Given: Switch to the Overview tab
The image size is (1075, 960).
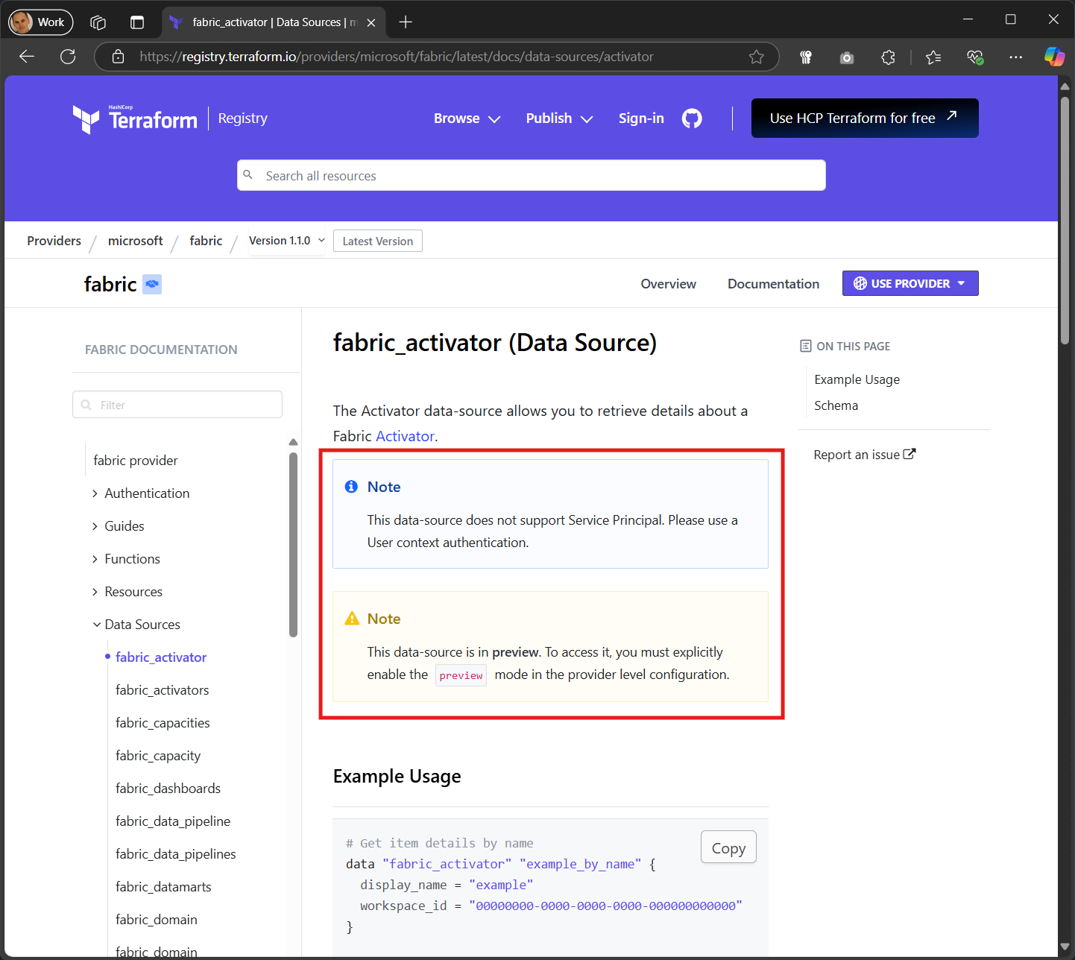Looking at the screenshot, I should point(668,283).
